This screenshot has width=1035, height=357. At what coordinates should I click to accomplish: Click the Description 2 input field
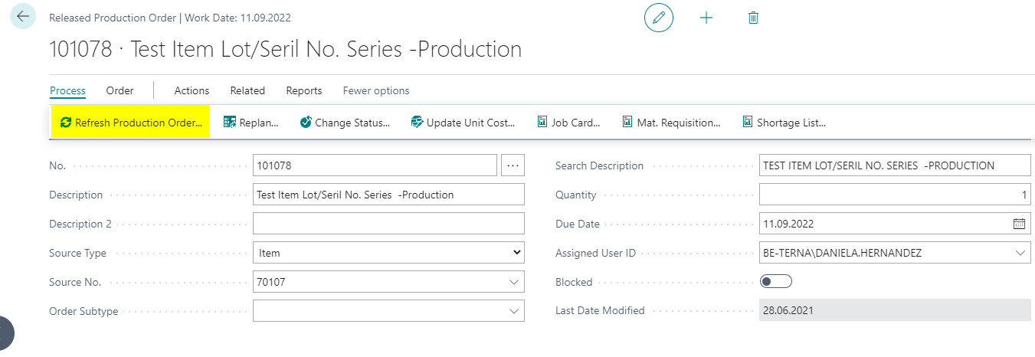coord(388,224)
